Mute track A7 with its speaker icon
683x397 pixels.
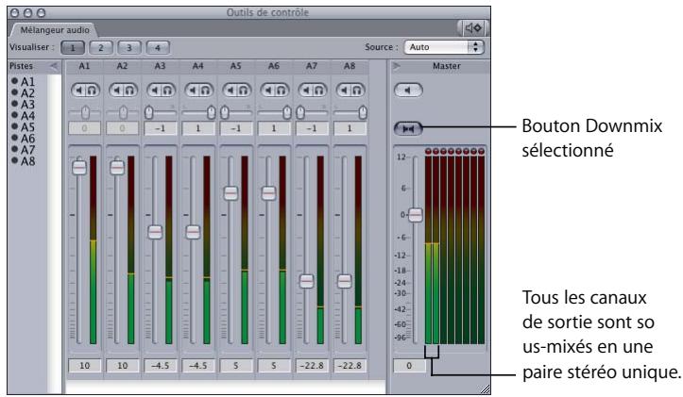point(306,90)
